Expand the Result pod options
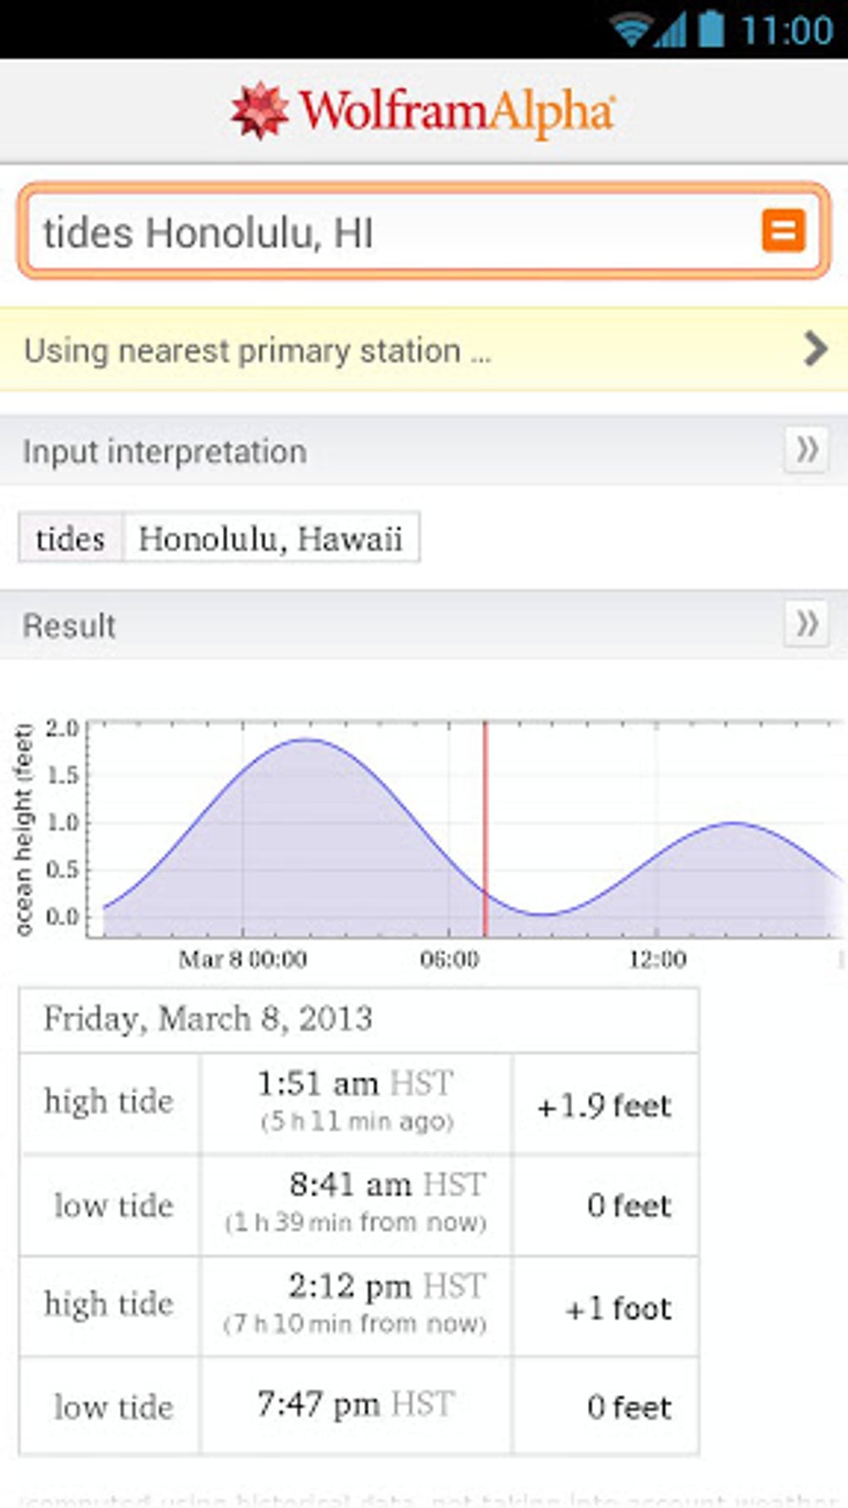 806,624
